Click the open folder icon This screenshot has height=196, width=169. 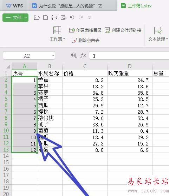pyautogui.click(x=37, y=18)
